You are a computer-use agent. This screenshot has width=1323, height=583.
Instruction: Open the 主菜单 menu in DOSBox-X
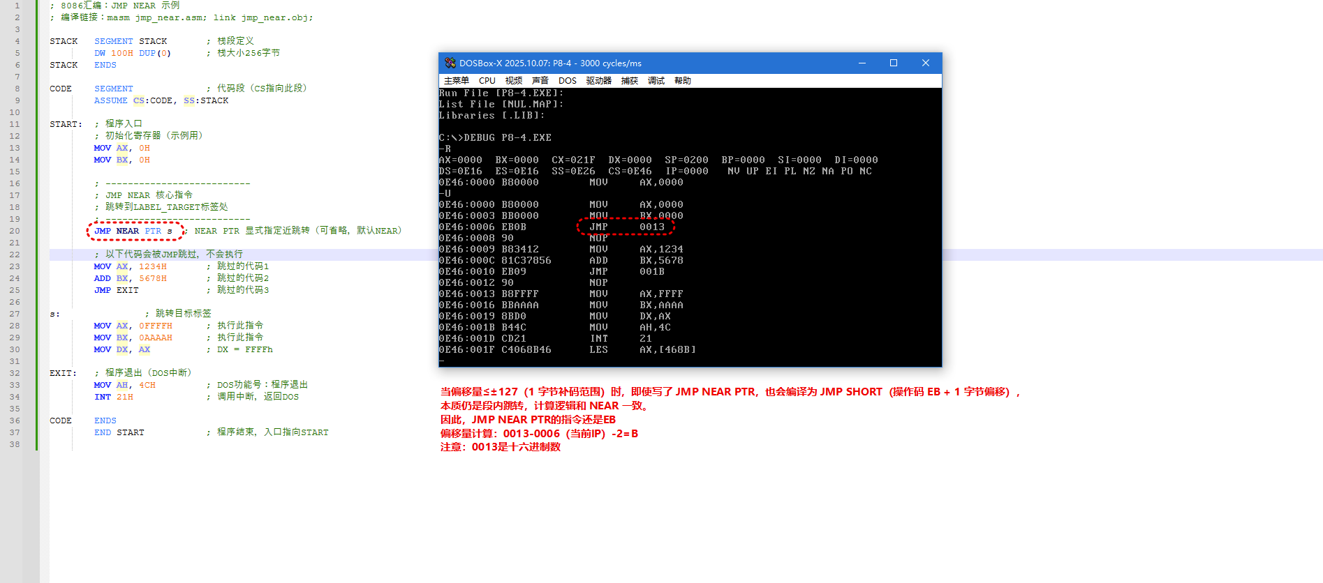click(x=457, y=81)
